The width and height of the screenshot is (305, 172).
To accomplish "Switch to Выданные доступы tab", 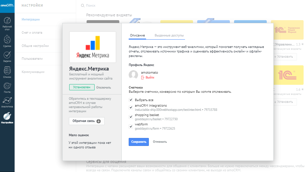I will pyautogui.click(x=169, y=35).
